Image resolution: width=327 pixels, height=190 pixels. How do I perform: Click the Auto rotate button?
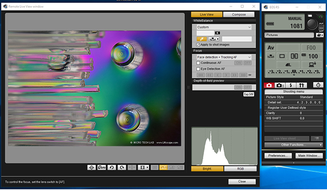point(102,167)
